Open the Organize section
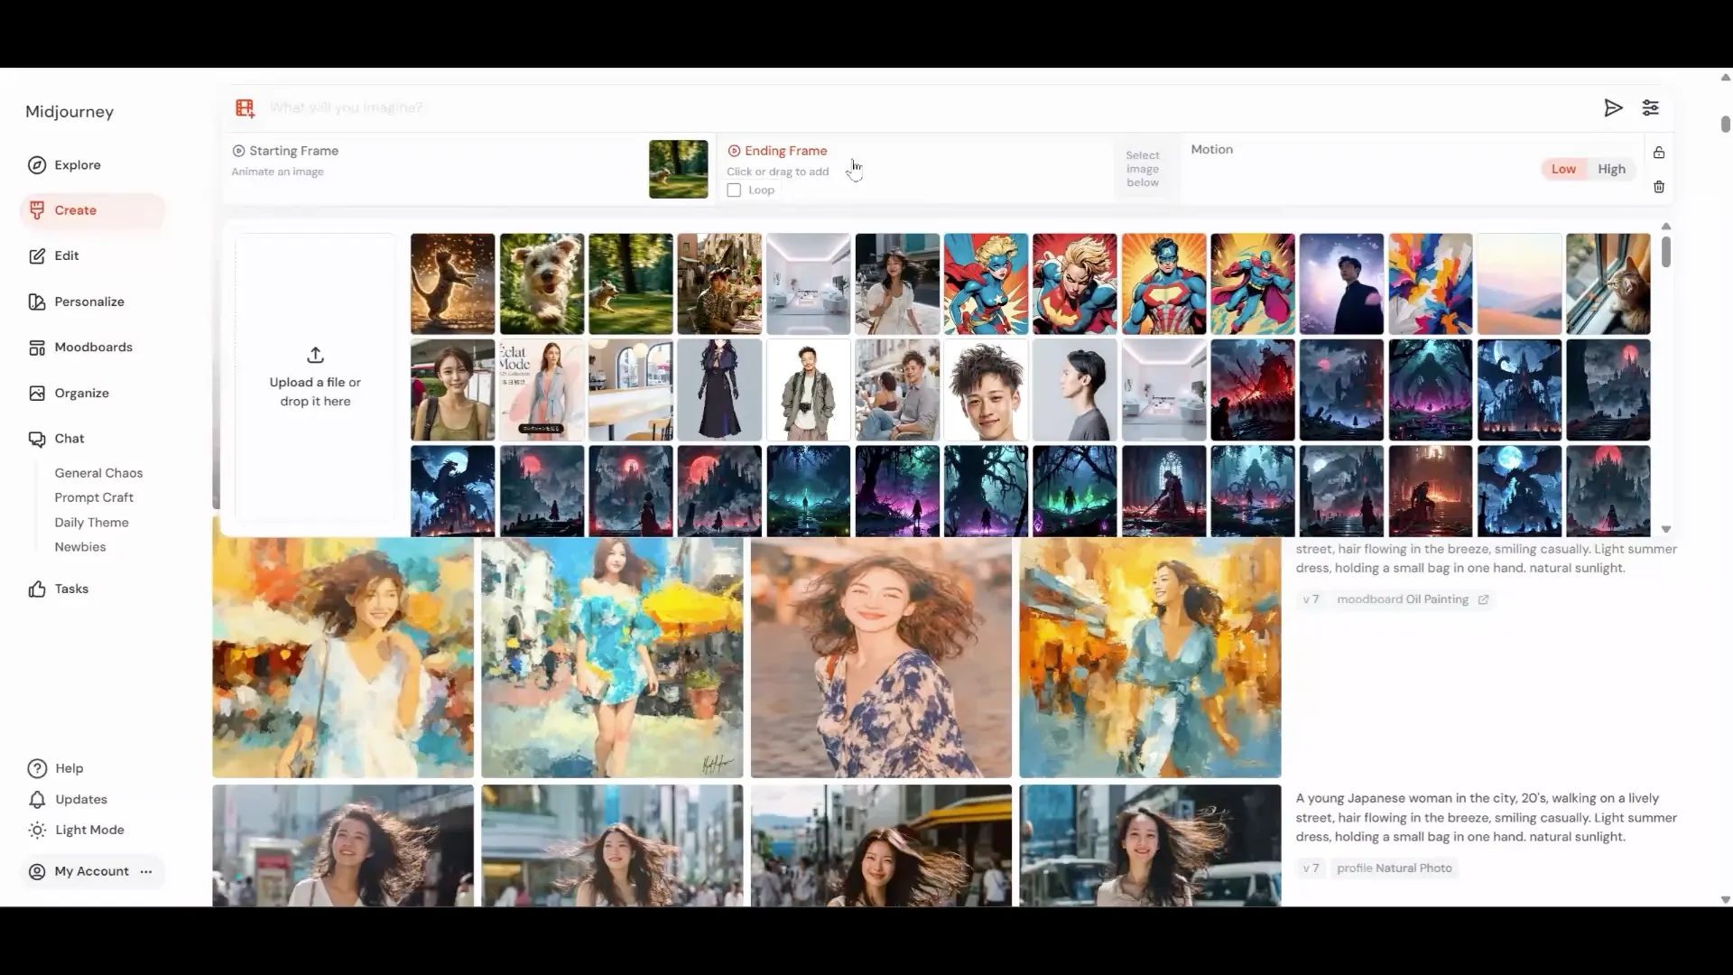 pos(82,393)
